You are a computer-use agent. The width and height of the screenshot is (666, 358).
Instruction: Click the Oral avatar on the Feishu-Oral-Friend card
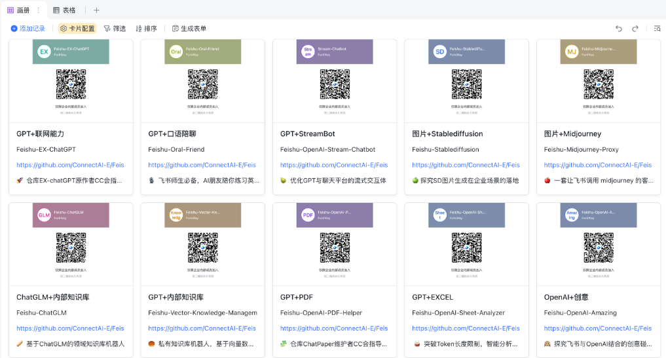pos(176,52)
